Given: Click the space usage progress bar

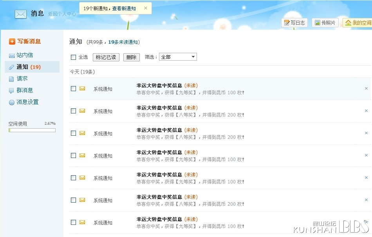Looking at the screenshot, I should (32, 130).
